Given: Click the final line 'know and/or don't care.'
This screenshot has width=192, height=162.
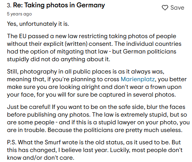Looking at the screenshot, I should pyautogui.click(x=40, y=158).
